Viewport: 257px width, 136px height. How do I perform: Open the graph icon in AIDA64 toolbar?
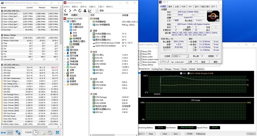[90, 11]
